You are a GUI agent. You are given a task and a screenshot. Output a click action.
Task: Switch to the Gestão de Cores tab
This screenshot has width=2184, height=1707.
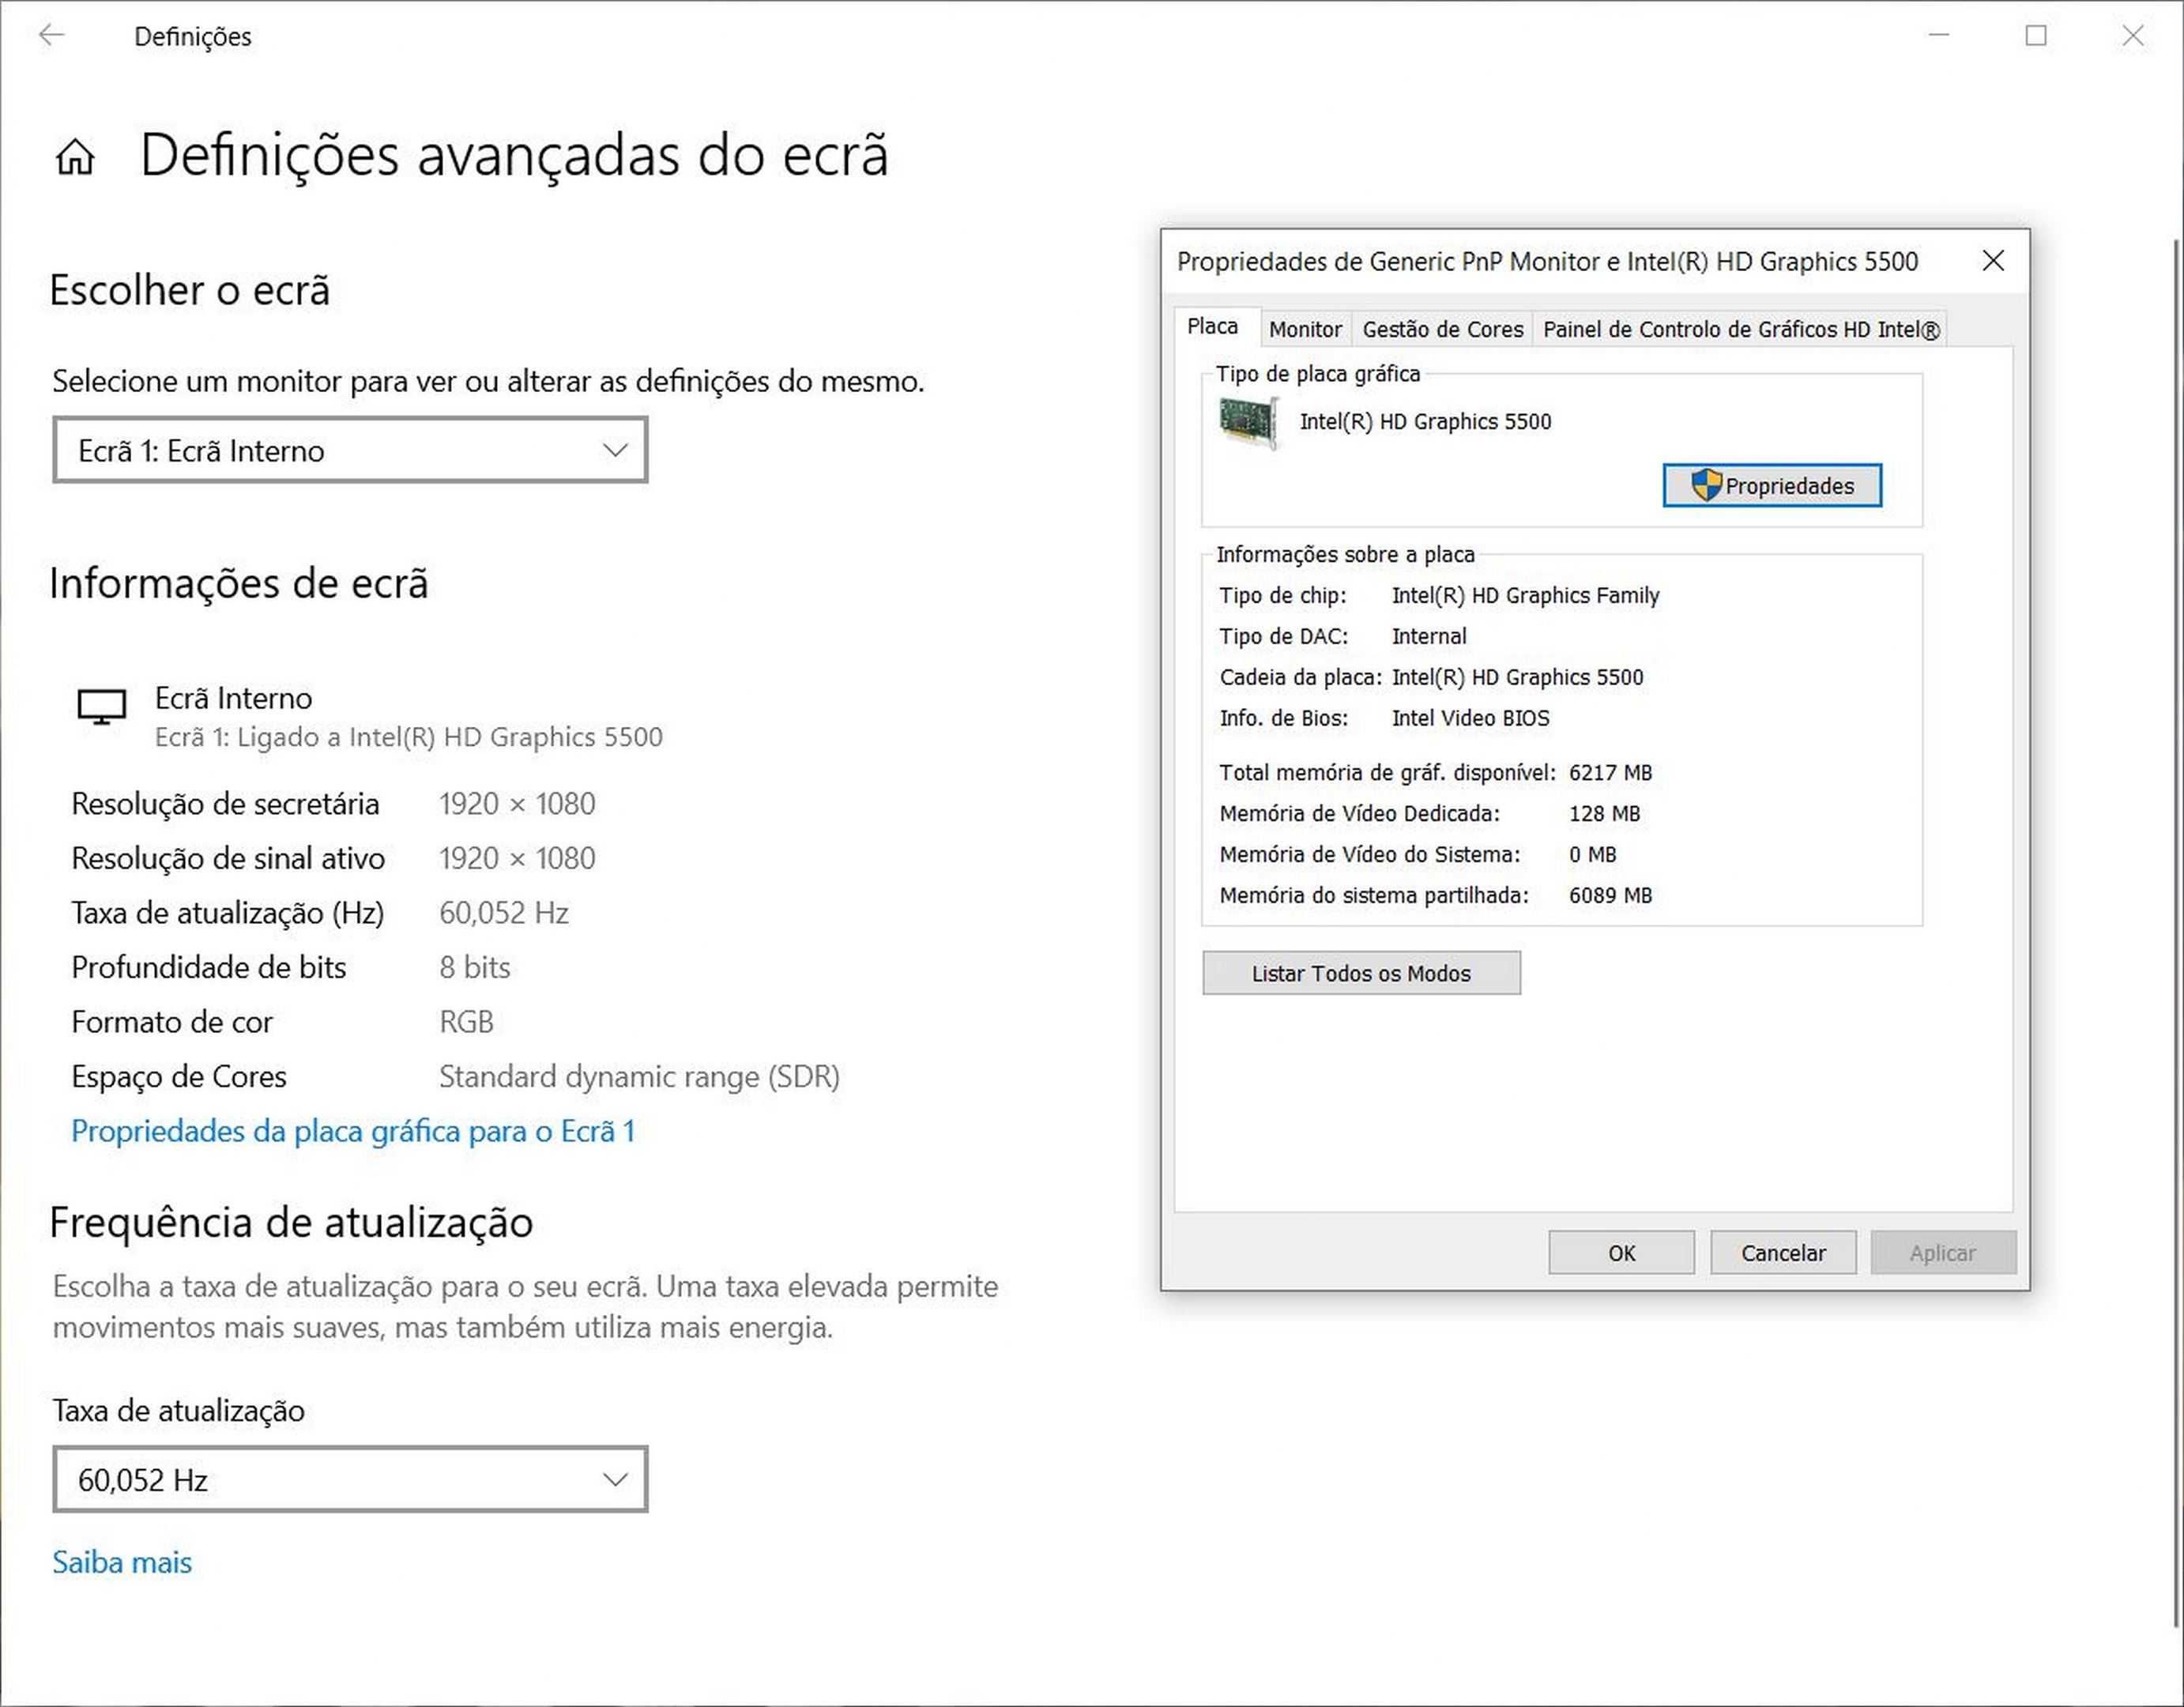click(x=1442, y=329)
